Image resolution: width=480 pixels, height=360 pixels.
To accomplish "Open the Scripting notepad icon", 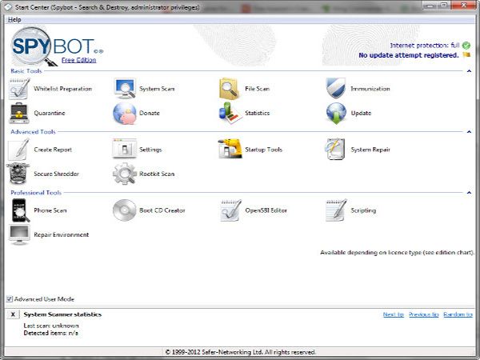I will [x=337, y=210].
